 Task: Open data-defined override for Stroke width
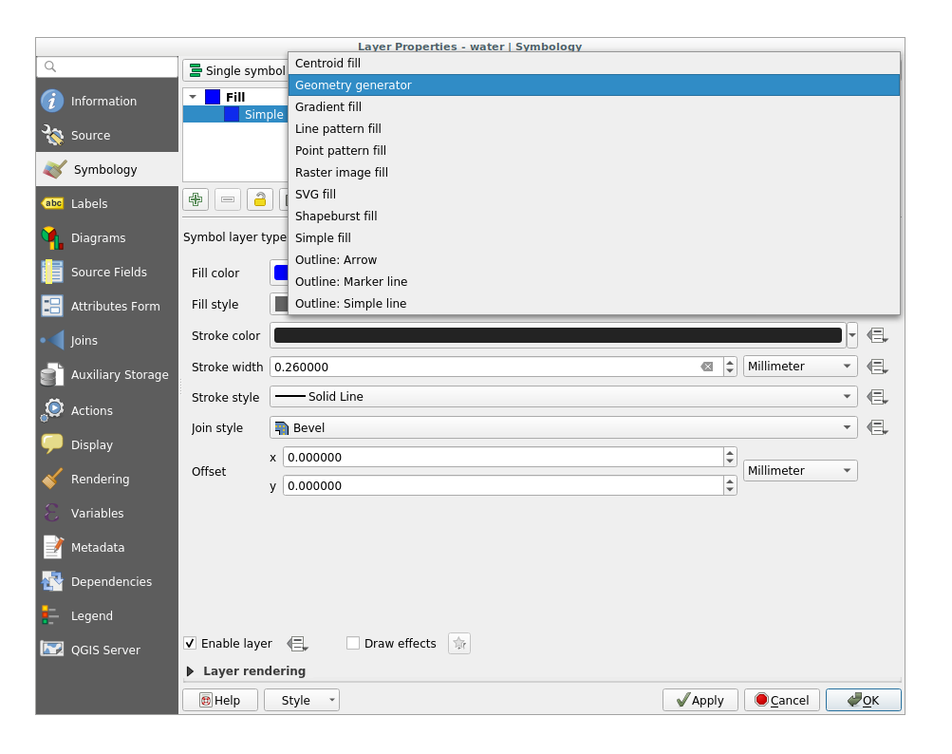[876, 367]
